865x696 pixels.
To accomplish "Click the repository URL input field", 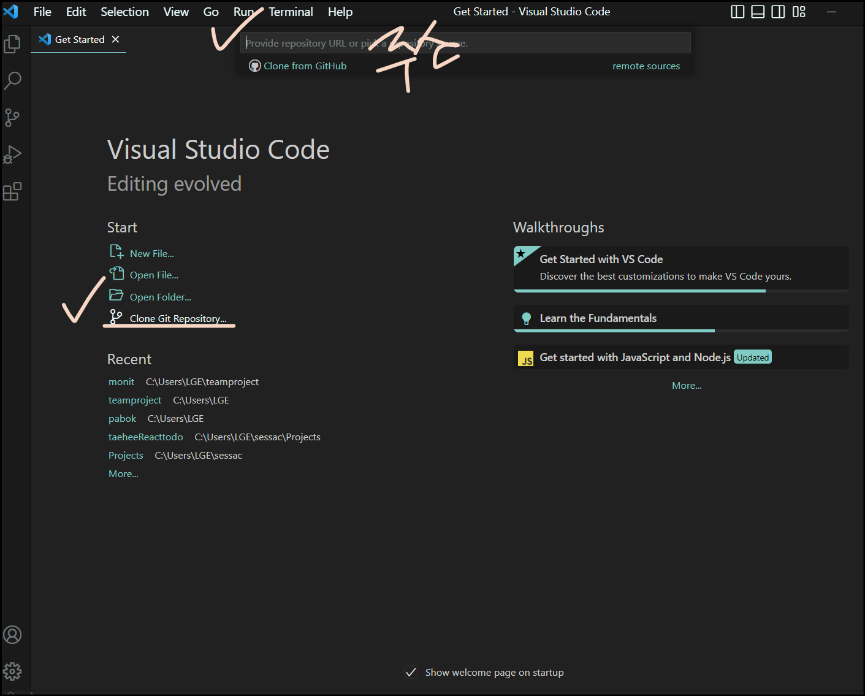I will tap(466, 43).
